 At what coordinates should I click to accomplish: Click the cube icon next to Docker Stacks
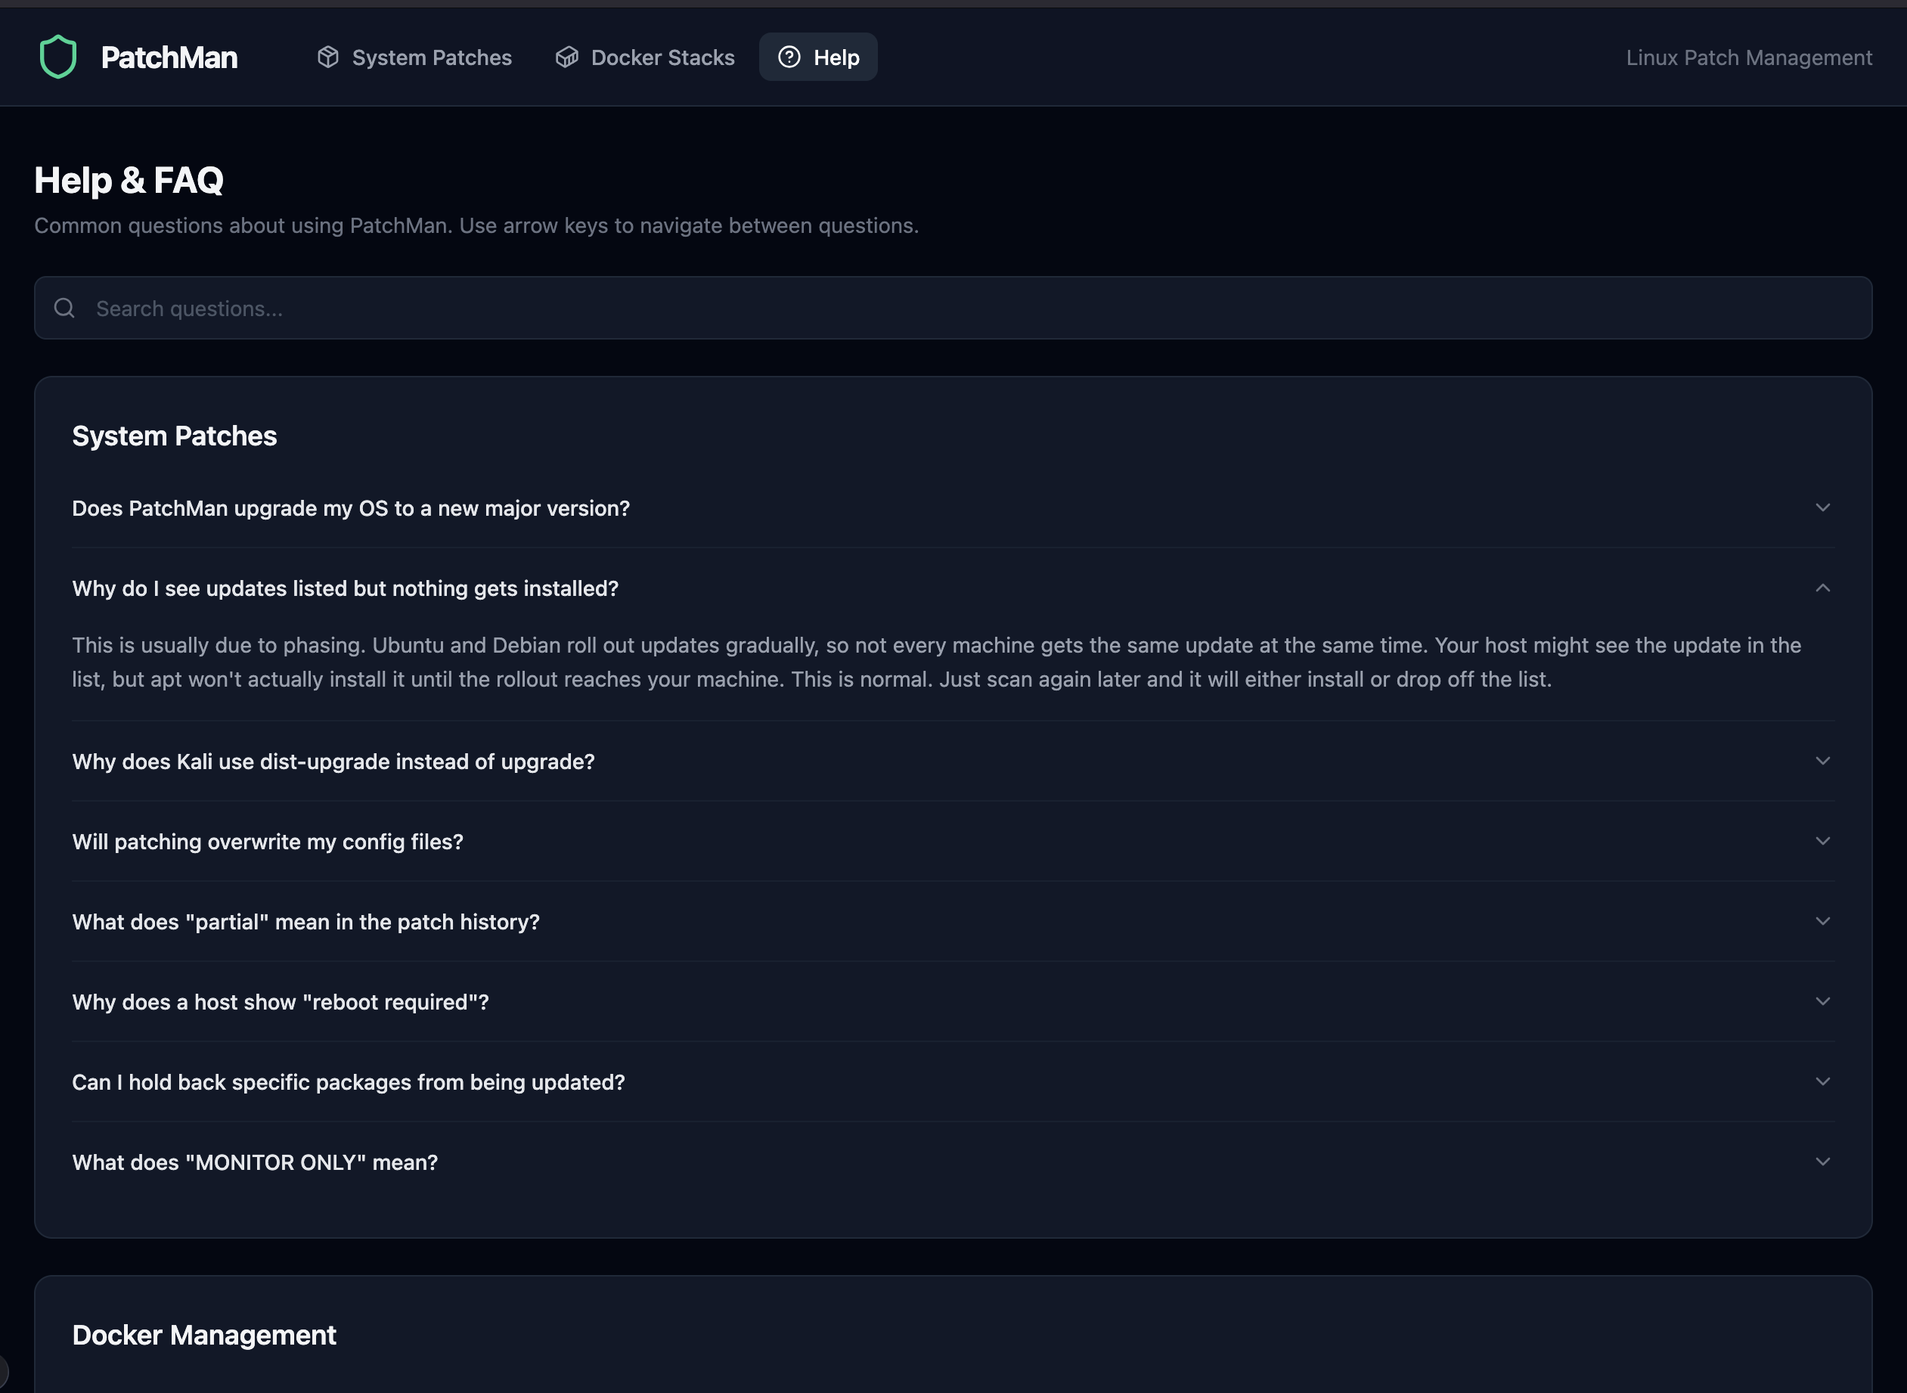coord(566,57)
